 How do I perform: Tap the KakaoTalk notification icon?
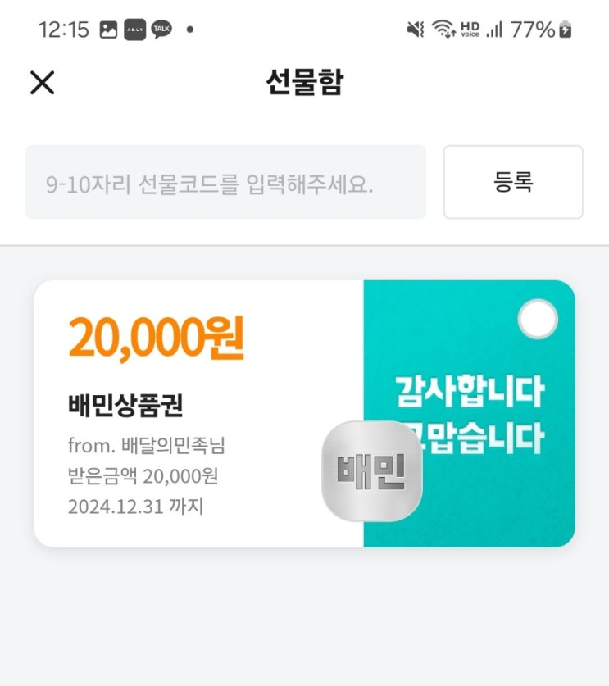tap(161, 30)
